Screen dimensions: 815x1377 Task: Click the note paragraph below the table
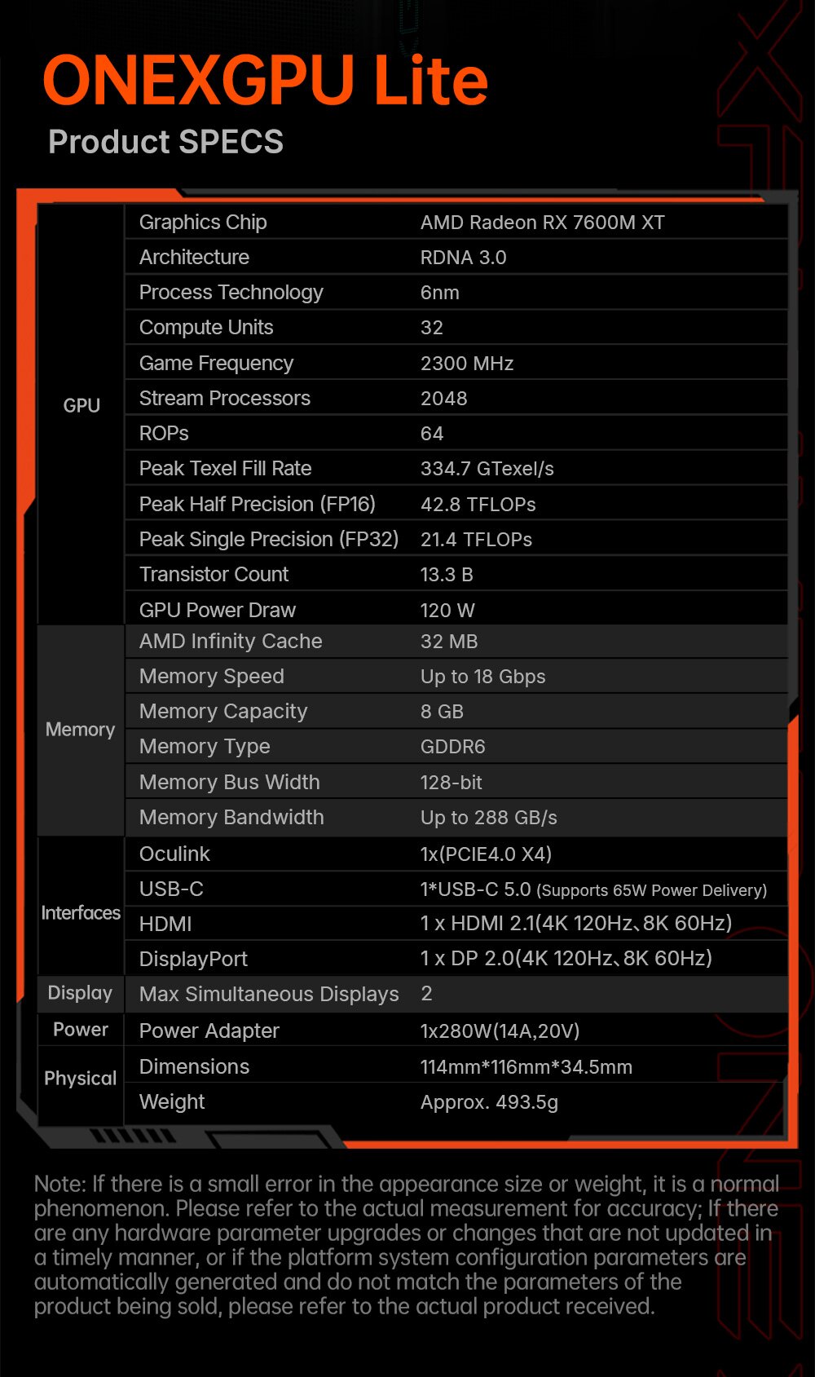pos(406,1244)
